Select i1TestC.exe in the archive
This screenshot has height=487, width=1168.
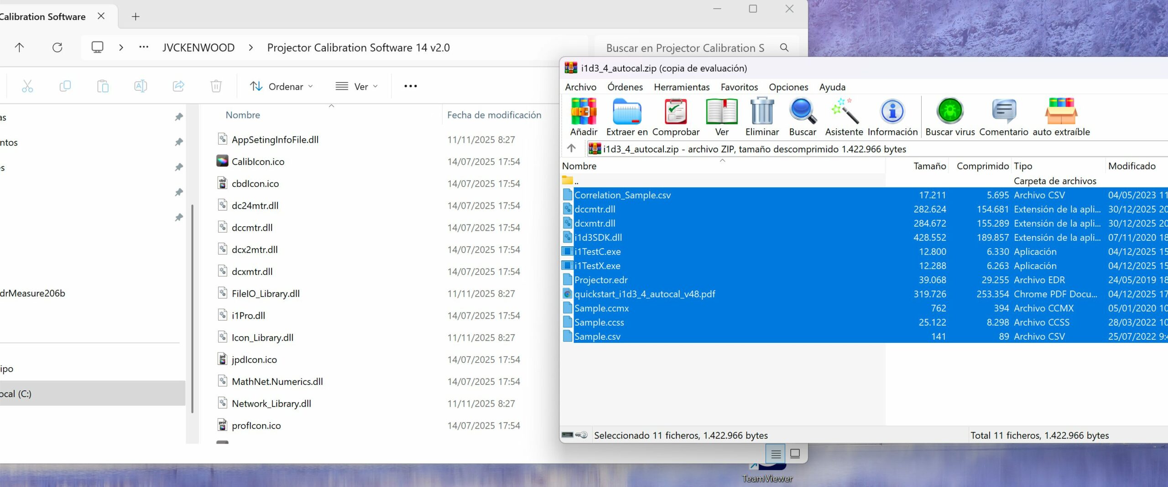[x=597, y=251]
